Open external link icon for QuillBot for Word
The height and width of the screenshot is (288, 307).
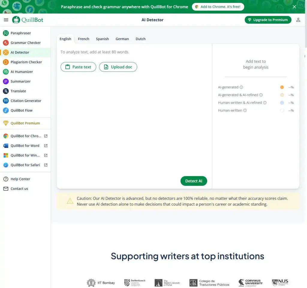[46, 146]
